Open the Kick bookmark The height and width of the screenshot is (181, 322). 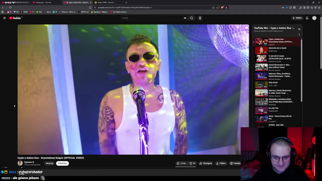(39, 12)
